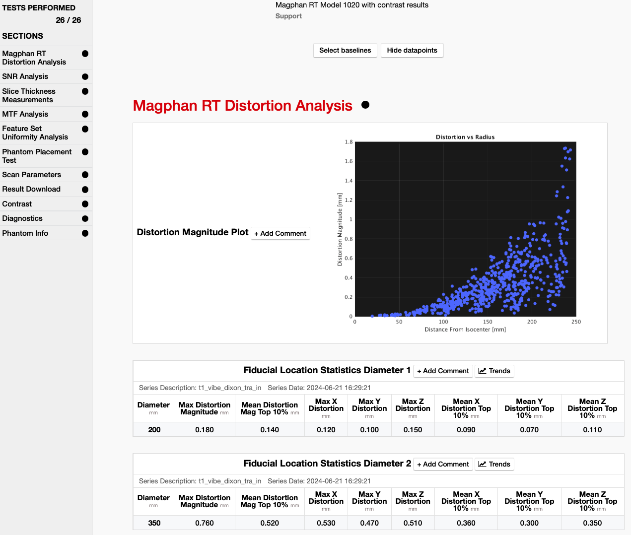Add comment to Fiducial Statistics Diameter 1

click(x=442, y=371)
